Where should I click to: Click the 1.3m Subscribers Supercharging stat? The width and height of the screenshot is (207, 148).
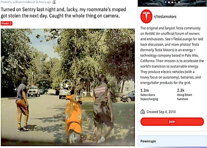pyautogui.click(x=149, y=94)
